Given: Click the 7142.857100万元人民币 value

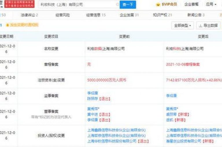Looking at the screenshot, I should [x=186, y=80].
